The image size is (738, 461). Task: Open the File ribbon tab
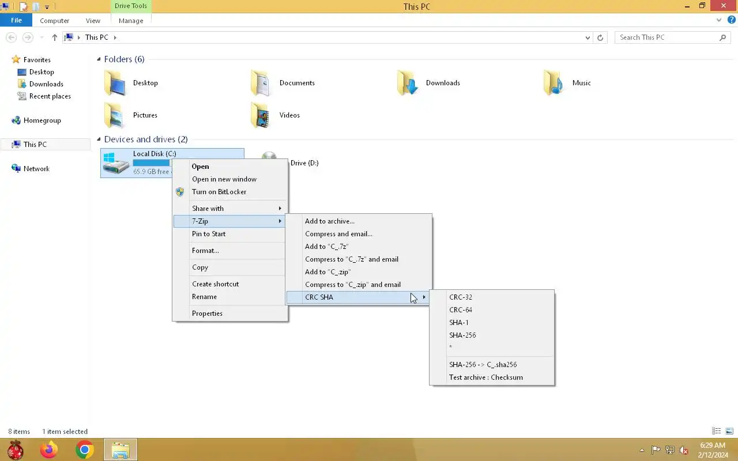16,20
